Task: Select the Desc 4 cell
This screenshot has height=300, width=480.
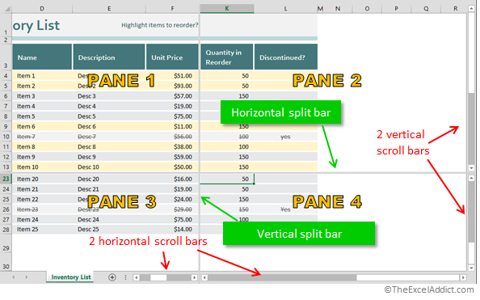Action: pyautogui.click(x=109, y=106)
